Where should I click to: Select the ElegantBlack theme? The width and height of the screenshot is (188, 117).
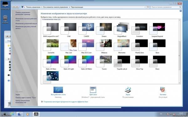[122, 30]
